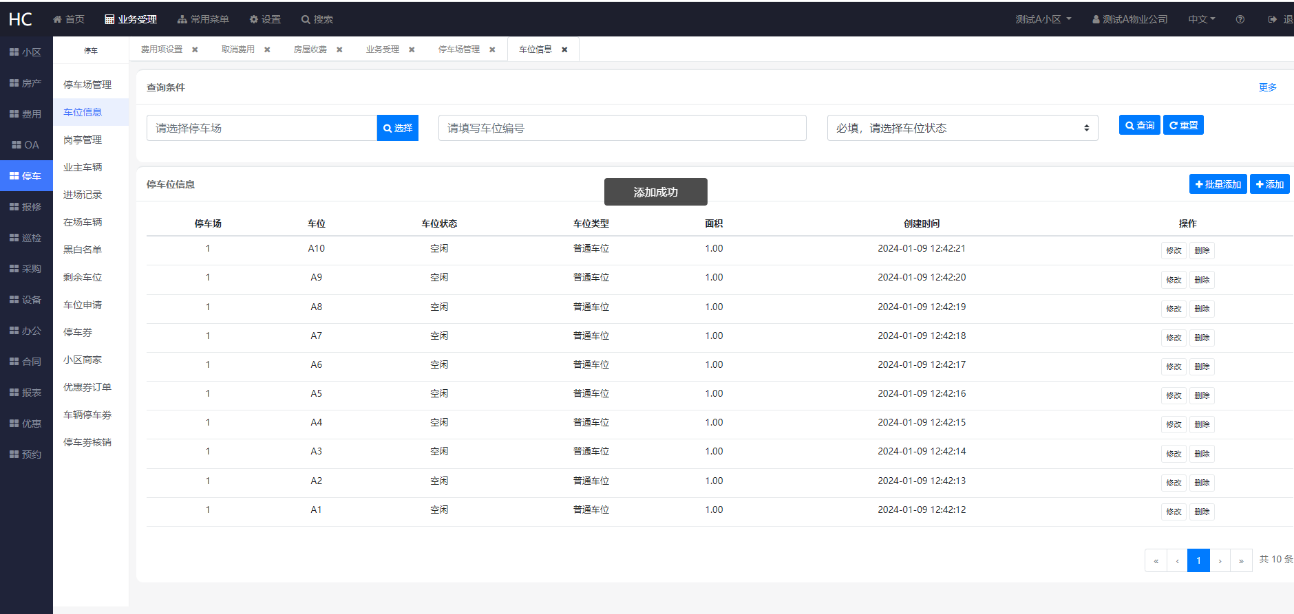Open 巡检 module in left sidebar
The height and width of the screenshot is (614, 1294).
click(x=26, y=237)
